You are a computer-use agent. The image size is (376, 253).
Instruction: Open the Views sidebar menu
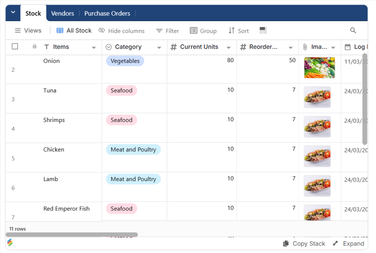tap(28, 30)
